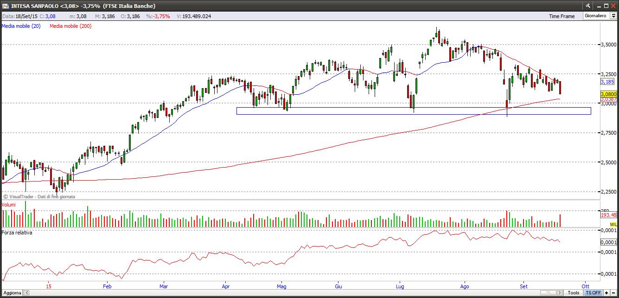Open the Giornaliero time frame dropdown

point(613,16)
